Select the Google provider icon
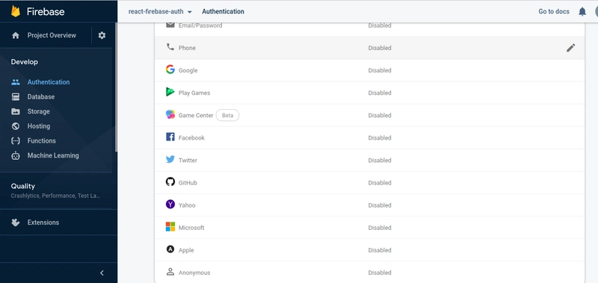Screen dimensions: 598x283 [170, 69]
